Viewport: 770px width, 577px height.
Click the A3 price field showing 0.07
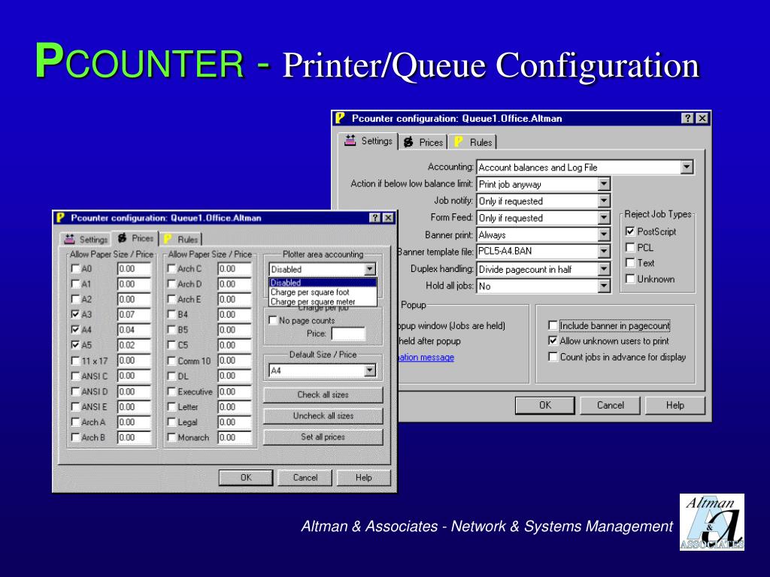pos(134,315)
